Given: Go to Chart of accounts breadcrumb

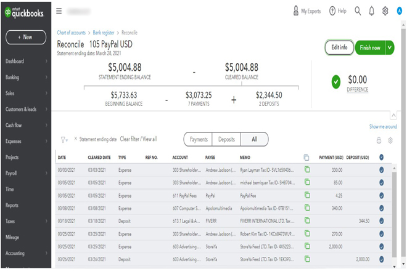Looking at the screenshot, I should coord(71,33).
